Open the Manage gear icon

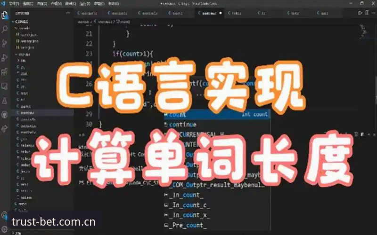[4, 229]
